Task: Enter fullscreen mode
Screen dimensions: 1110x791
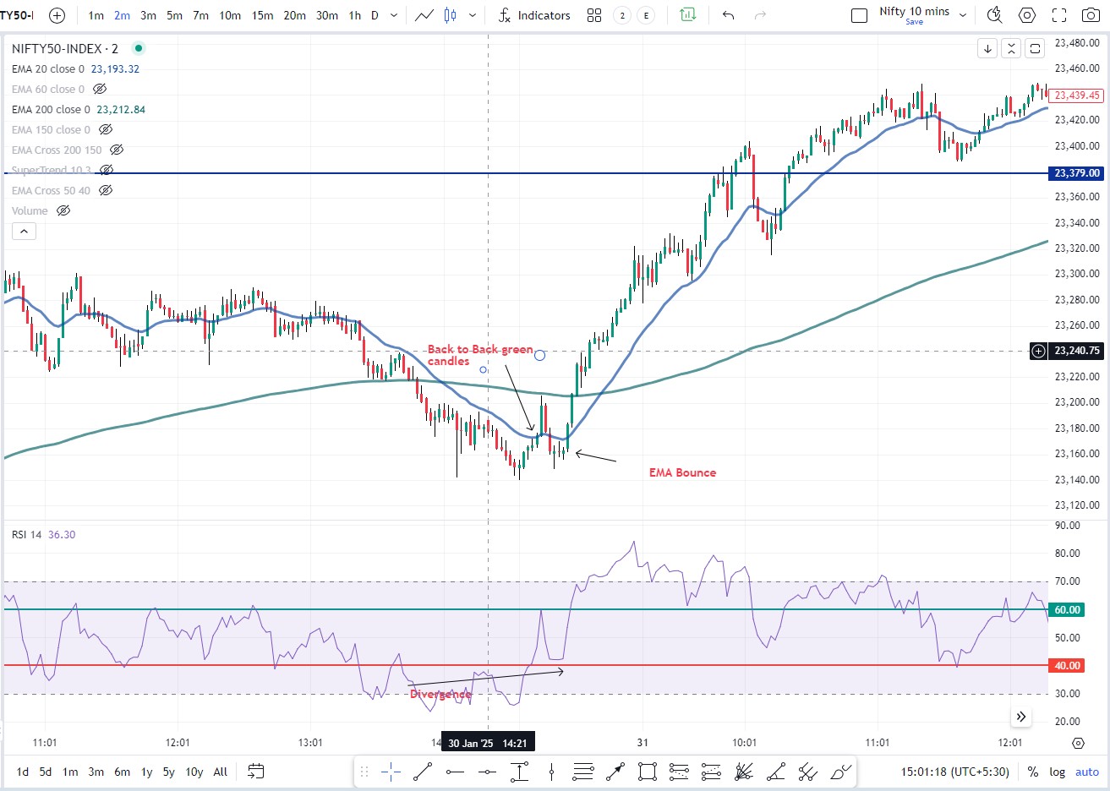Action: [1058, 15]
